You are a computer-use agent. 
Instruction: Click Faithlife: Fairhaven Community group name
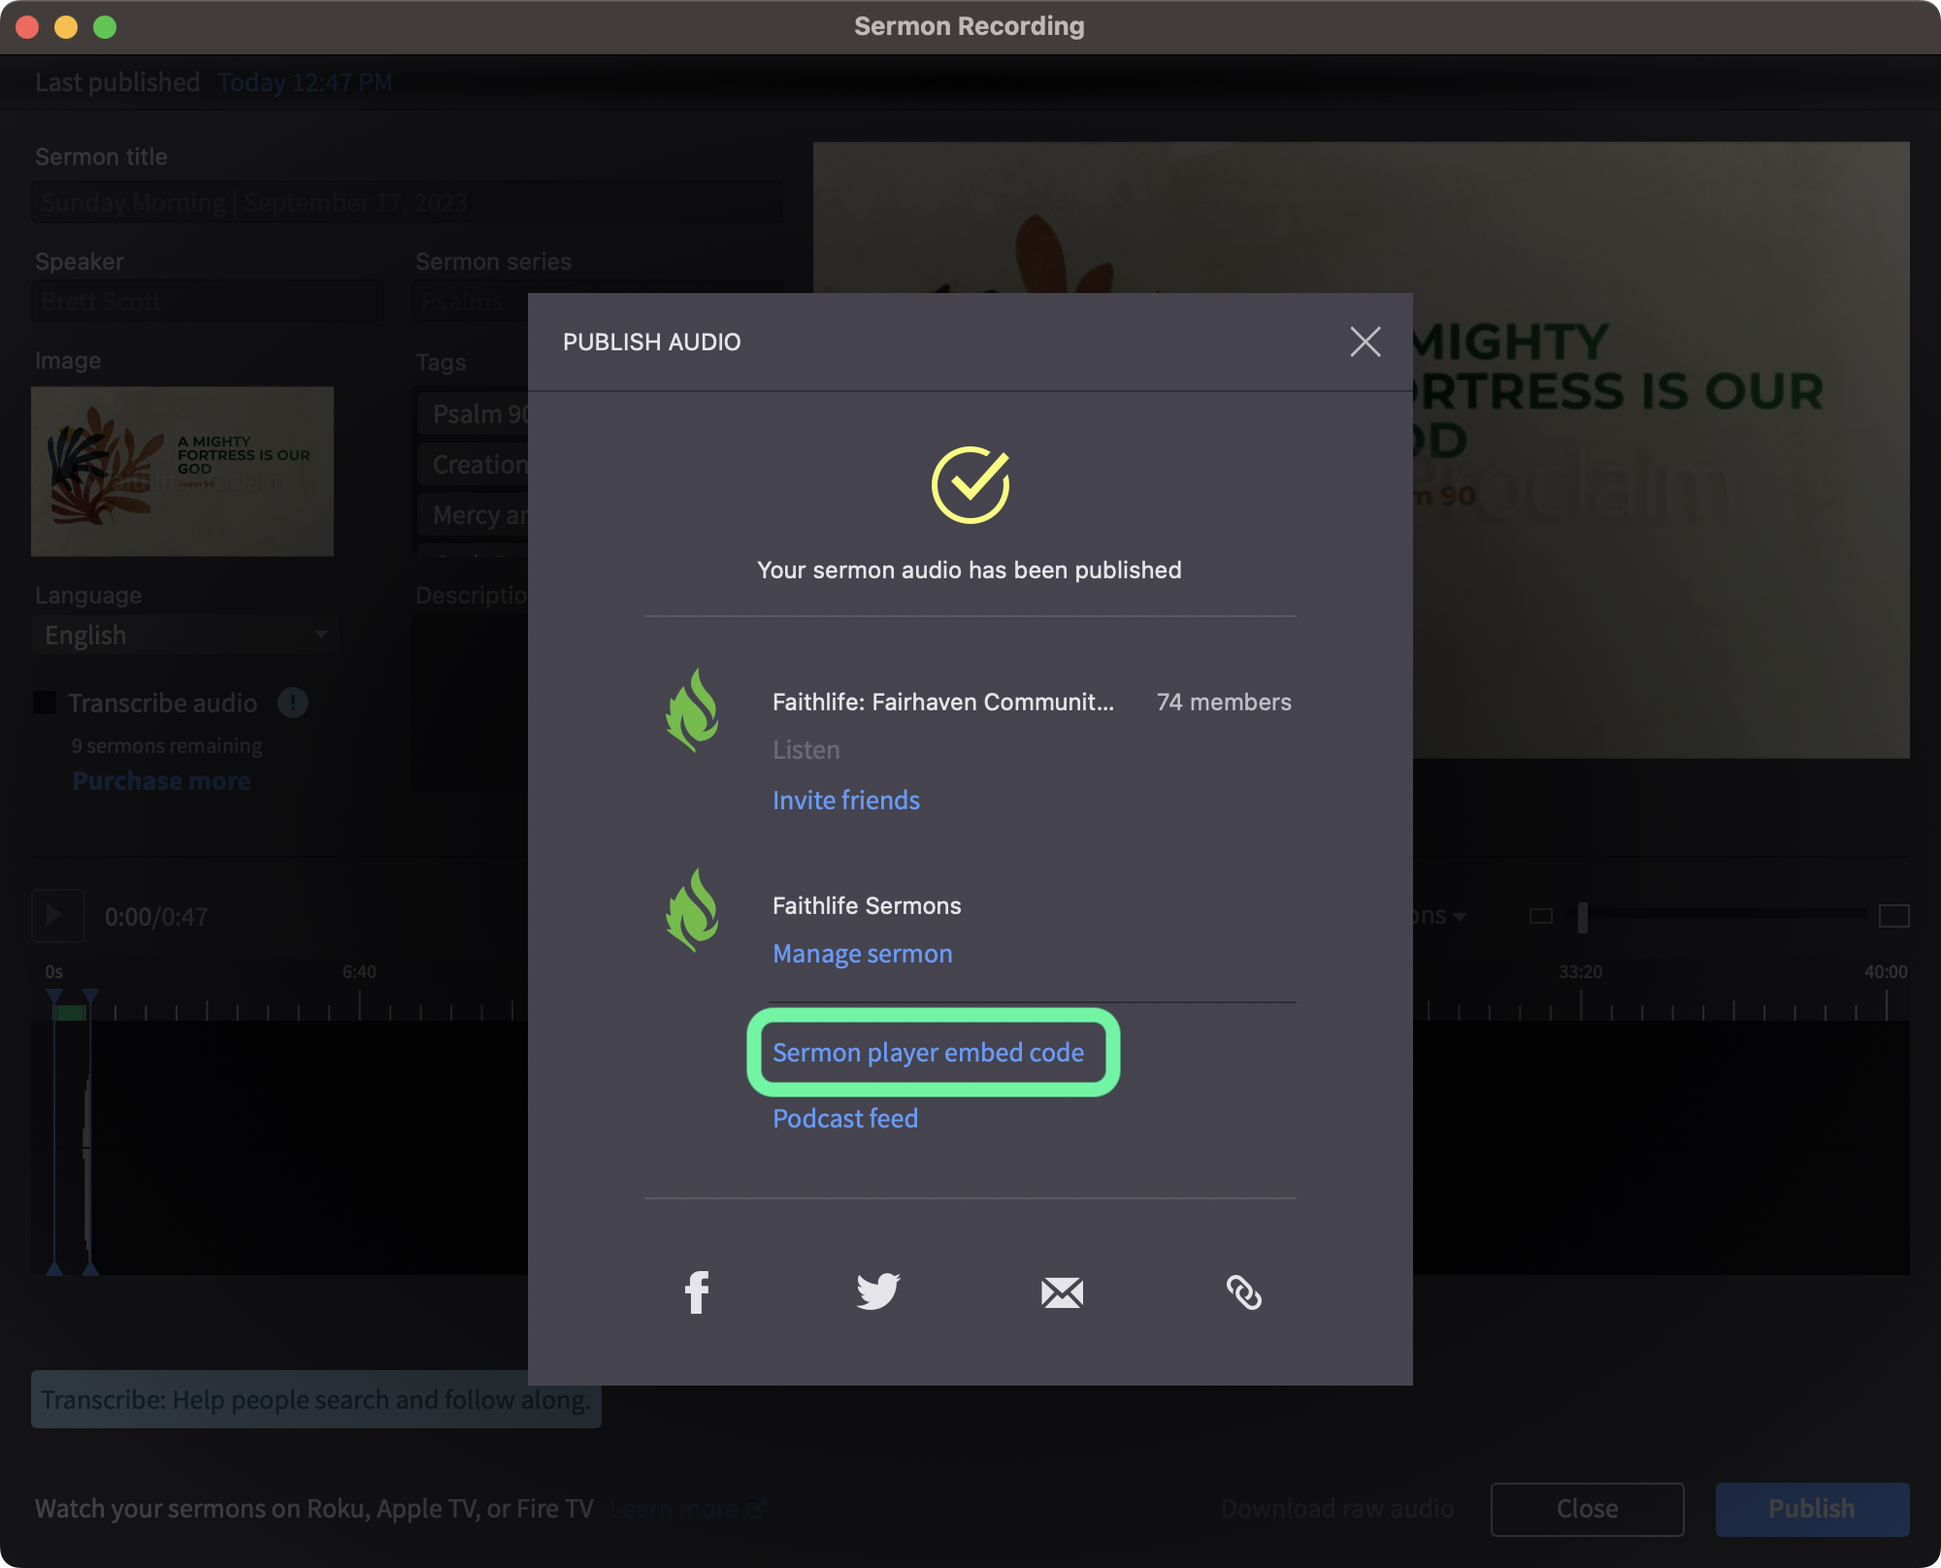(943, 702)
